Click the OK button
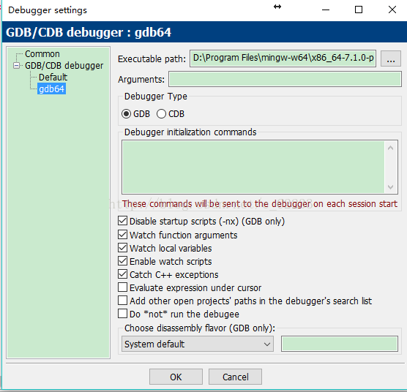This screenshot has width=407, height=392. coord(176,377)
